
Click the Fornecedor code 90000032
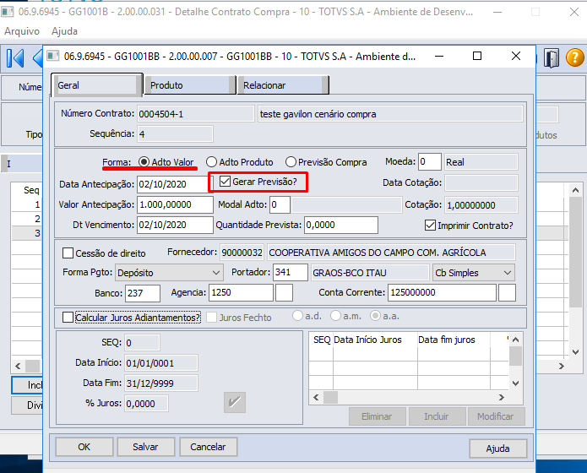pos(242,253)
